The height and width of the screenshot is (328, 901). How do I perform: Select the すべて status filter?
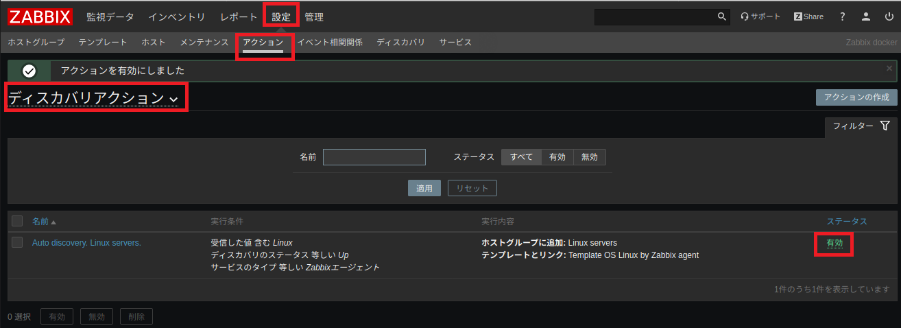521,157
